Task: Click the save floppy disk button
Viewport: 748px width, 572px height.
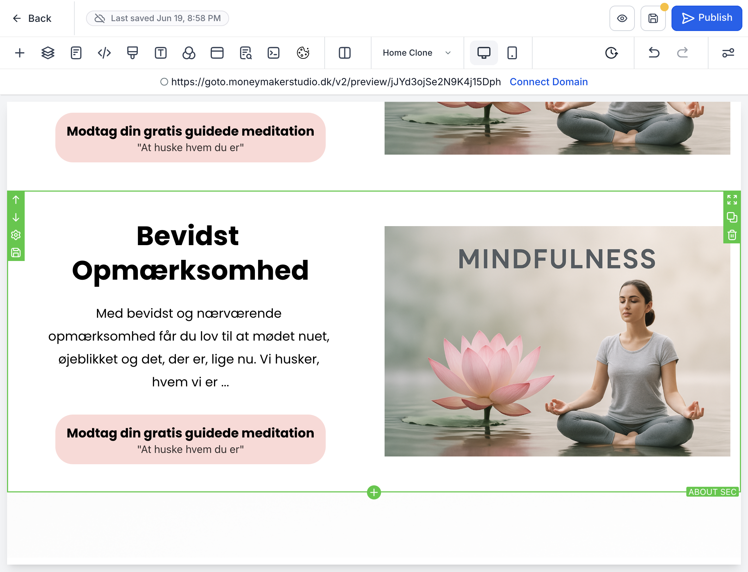Action: [653, 18]
